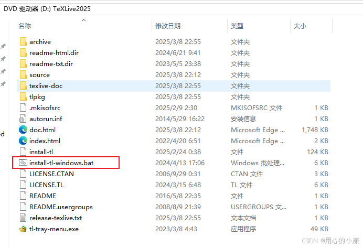Click the type CTAN 文件 of LICENSE.CTAN
The height and width of the screenshot is (248, 363).
pyautogui.click(x=247, y=174)
